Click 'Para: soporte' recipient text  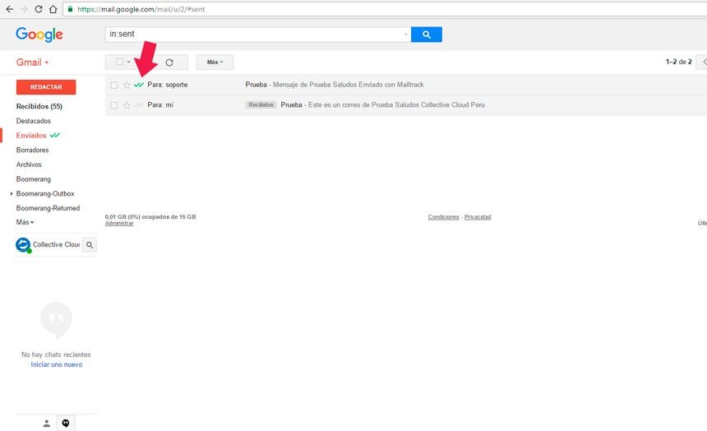167,85
